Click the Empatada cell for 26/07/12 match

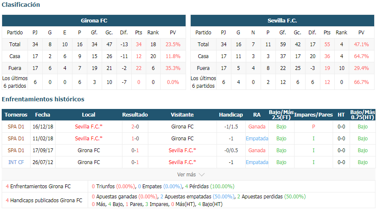[257, 162]
